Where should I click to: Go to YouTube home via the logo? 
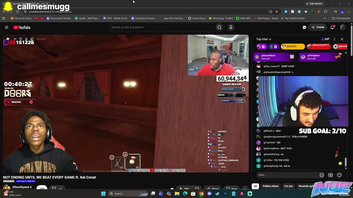[x=22, y=27]
